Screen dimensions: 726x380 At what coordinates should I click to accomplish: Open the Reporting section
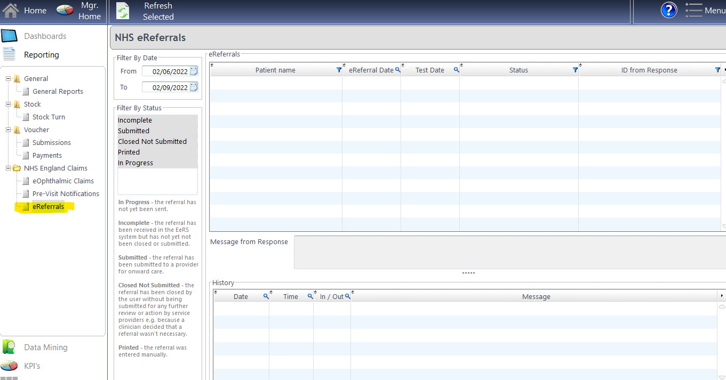42,54
